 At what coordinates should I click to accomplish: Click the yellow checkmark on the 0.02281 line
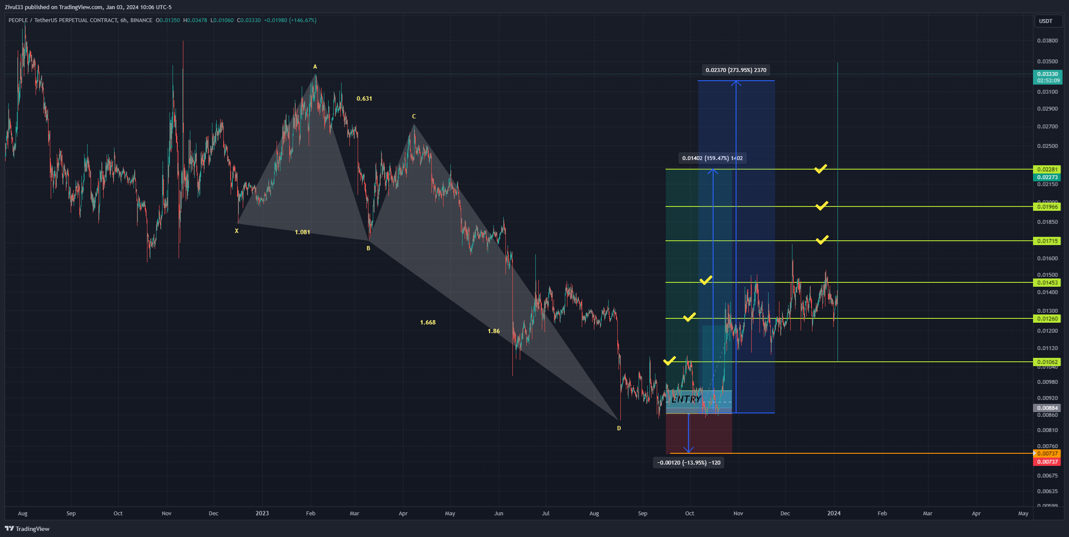point(820,169)
